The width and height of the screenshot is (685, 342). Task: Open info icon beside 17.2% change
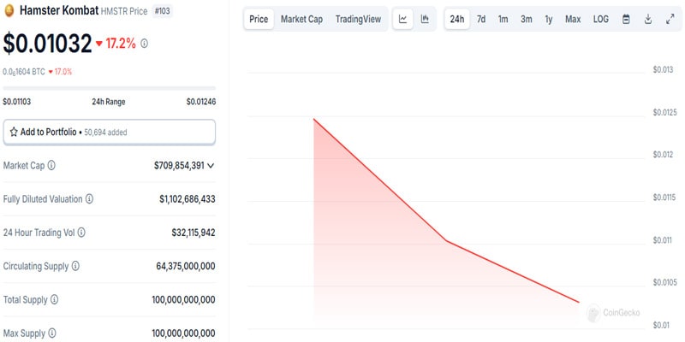[x=144, y=44]
